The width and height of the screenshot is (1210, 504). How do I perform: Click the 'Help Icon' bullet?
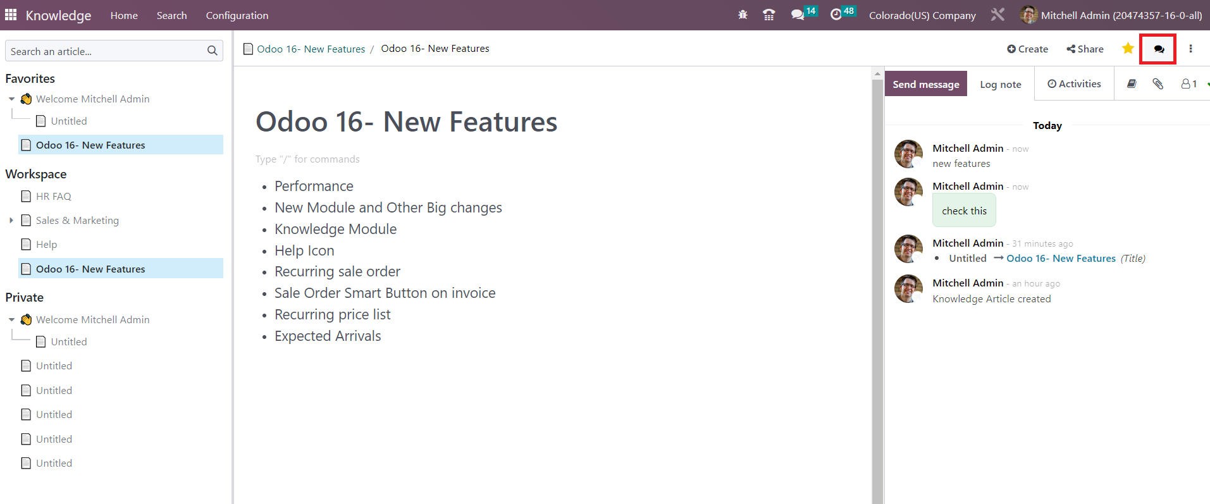click(304, 250)
